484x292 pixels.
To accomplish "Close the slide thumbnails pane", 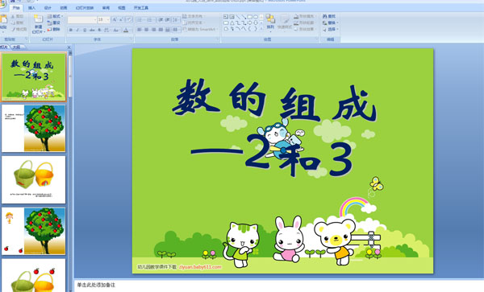I will pyautogui.click(x=69, y=47).
